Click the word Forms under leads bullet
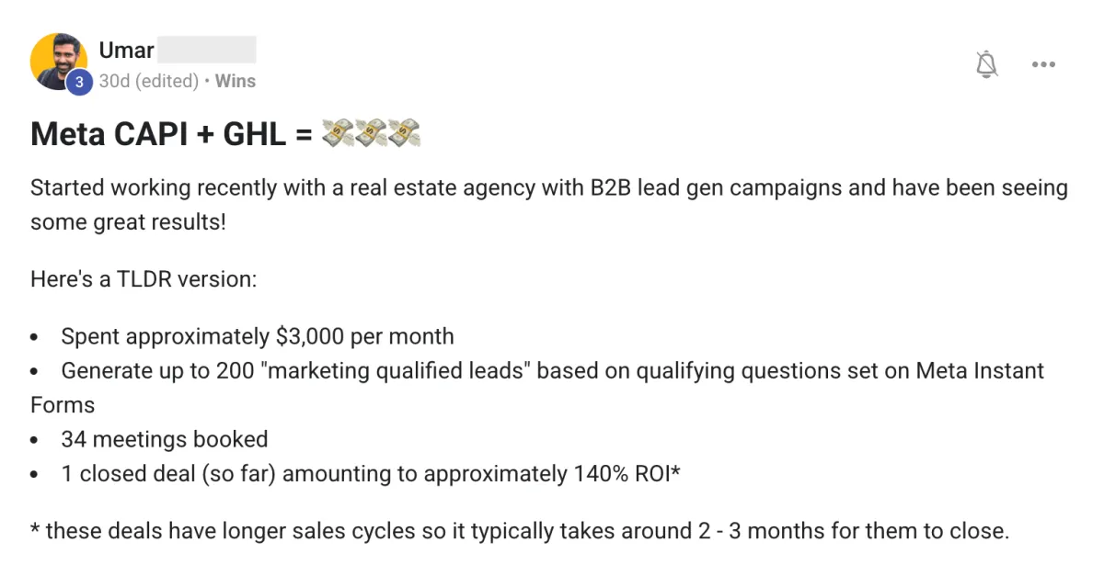The image size is (1104, 565). tap(63, 405)
